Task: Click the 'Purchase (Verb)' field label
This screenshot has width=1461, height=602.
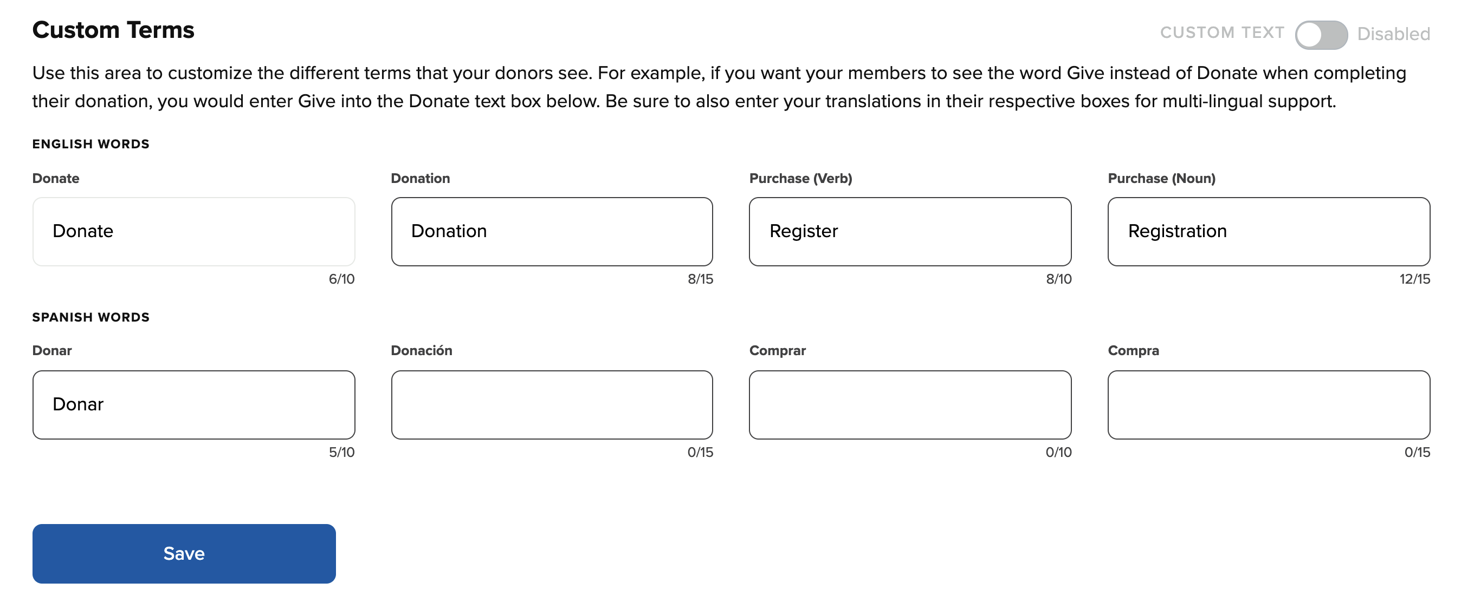Action: [800, 179]
